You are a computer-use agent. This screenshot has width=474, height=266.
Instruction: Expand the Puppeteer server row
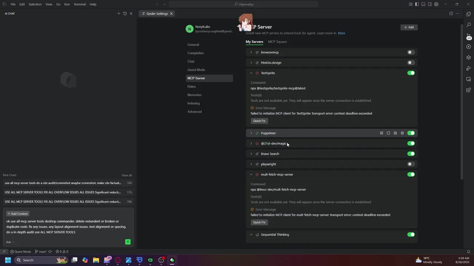251,133
